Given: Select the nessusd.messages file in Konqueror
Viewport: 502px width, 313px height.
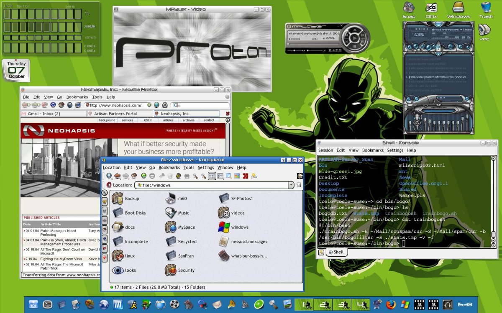Looking at the screenshot, I should coord(243,242).
